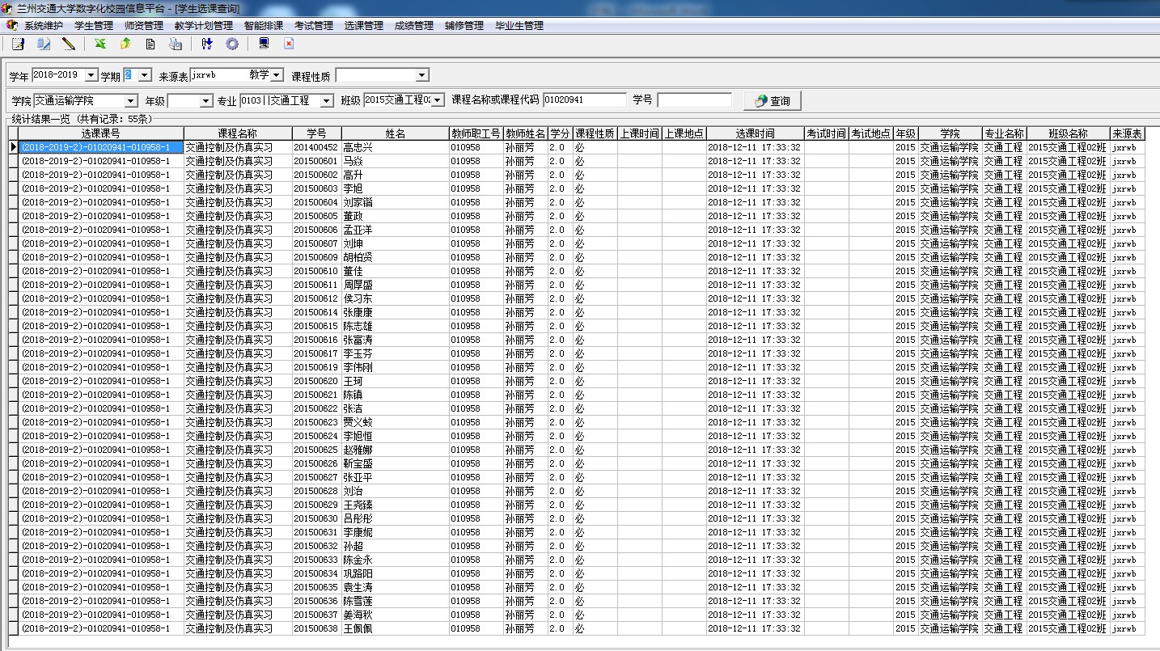Click the green Excel export icon
Viewport: 1160px width, 651px height.
tap(100, 44)
